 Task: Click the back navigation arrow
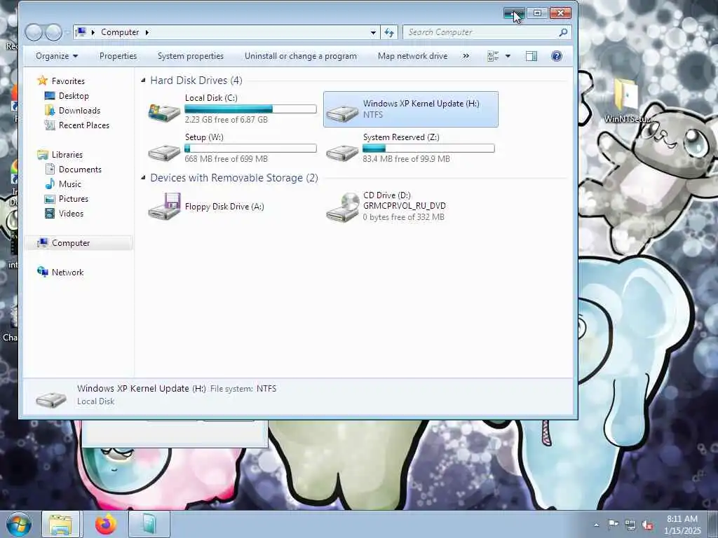click(34, 32)
